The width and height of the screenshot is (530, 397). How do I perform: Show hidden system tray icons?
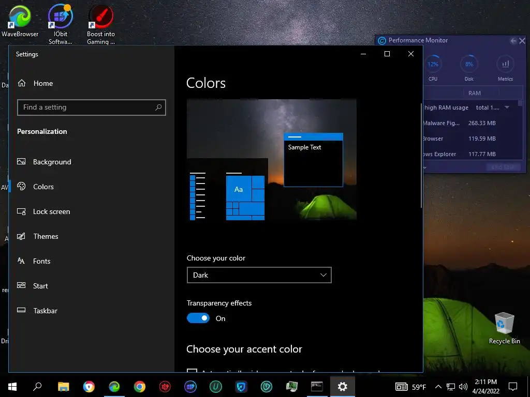point(438,387)
